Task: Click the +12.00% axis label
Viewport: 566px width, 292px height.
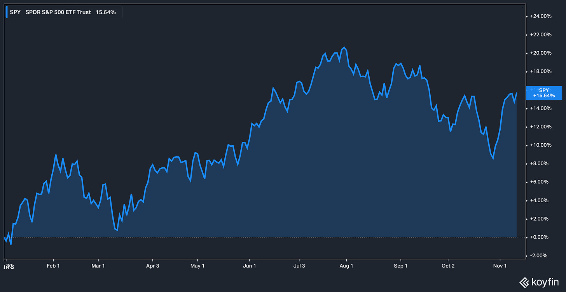Action: [541, 127]
